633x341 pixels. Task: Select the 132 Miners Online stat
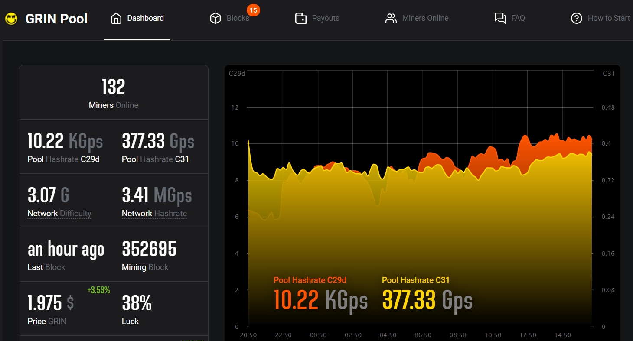pyautogui.click(x=114, y=92)
